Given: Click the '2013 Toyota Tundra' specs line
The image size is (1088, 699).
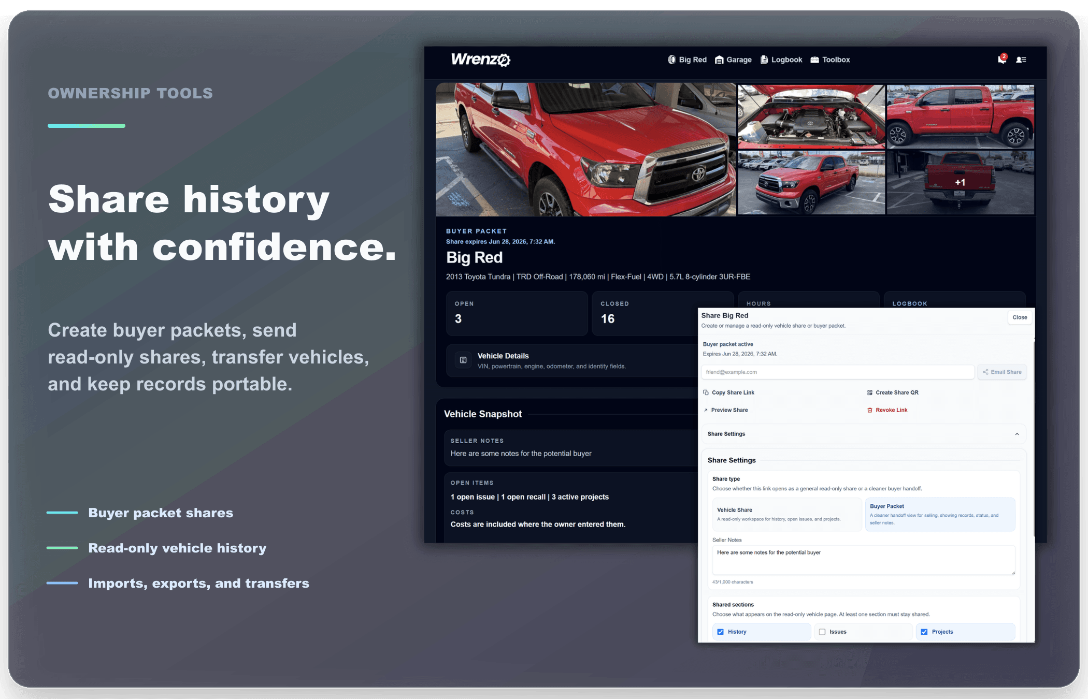Looking at the screenshot, I should click(x=598, y=277).
